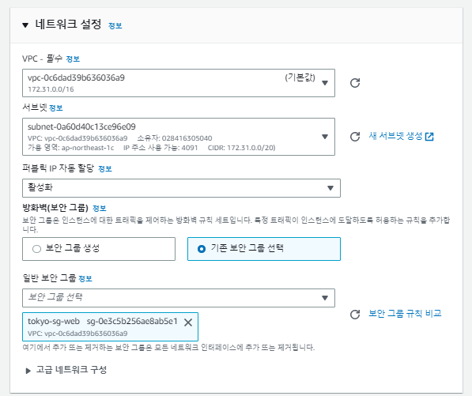Click the sg-0e3c5b256ae8ab5e1 ID text

[132, 322]
